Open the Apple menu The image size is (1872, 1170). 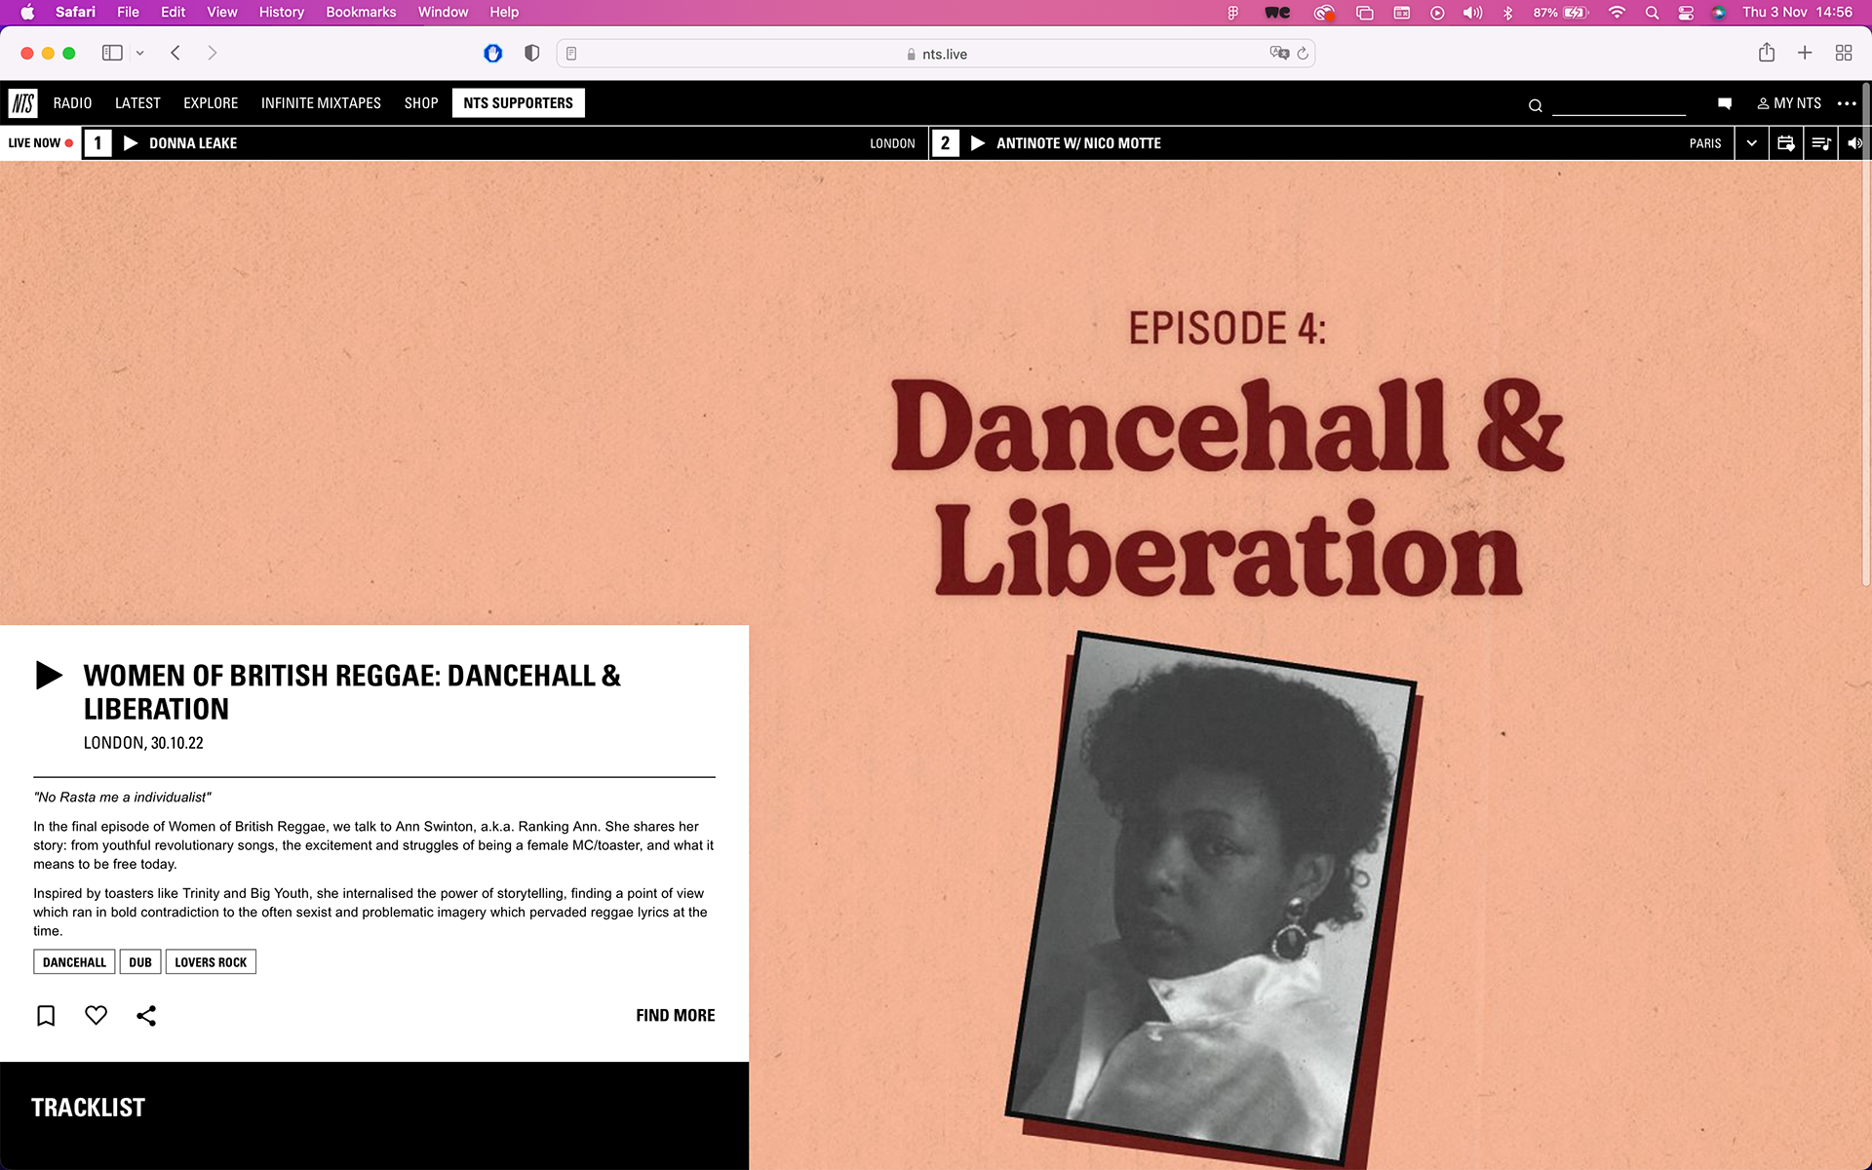[x=27, y=12]
